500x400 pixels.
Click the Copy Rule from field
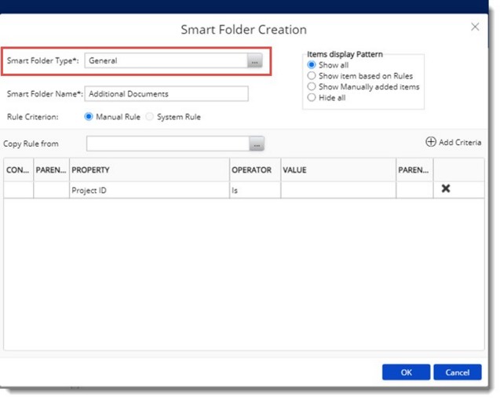168,144
